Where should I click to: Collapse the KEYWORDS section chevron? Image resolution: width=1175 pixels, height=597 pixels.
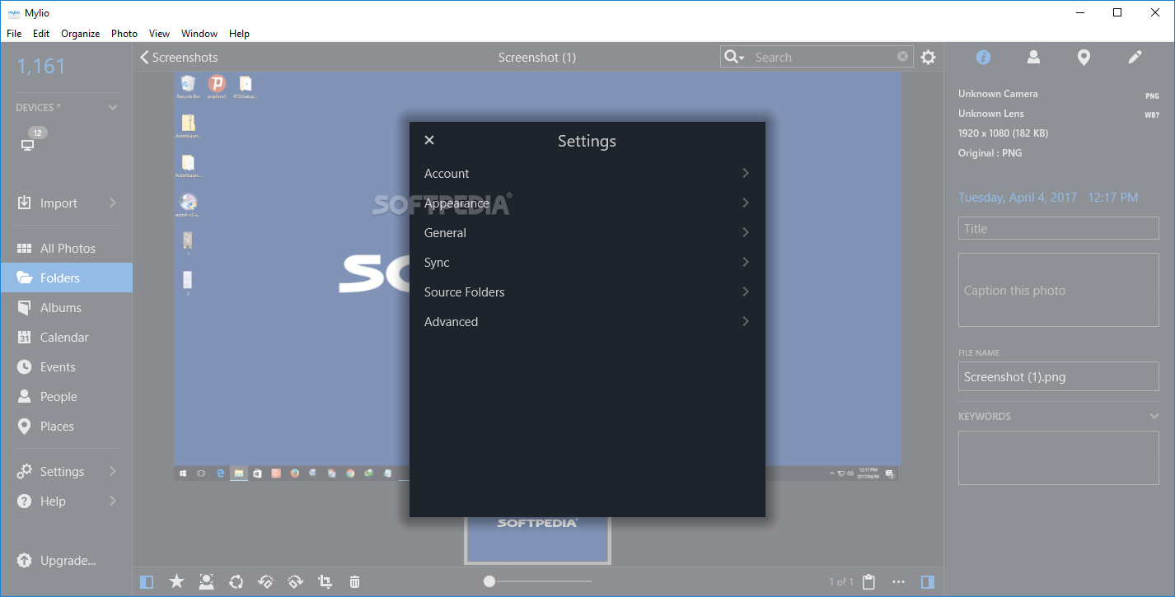pos(1154,417)
